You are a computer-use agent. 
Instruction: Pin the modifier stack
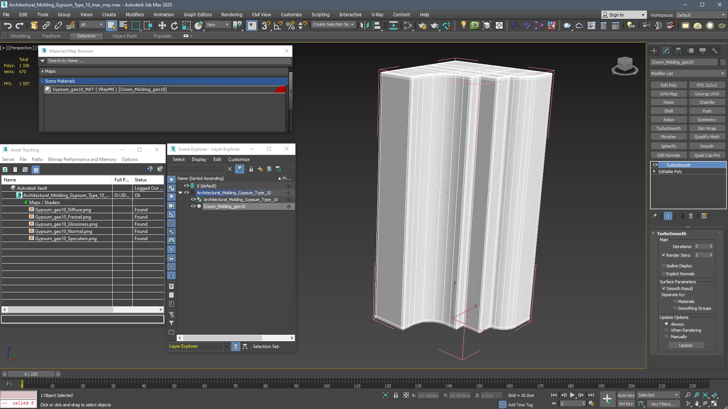pyautogui.click(x=654, y=216)
